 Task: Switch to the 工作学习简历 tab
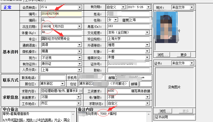tap(34, 1)
